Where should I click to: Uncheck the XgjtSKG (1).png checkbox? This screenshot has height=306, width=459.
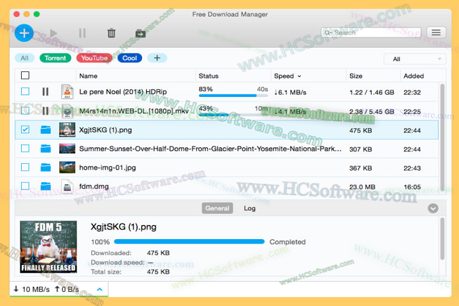pos(25,129)
